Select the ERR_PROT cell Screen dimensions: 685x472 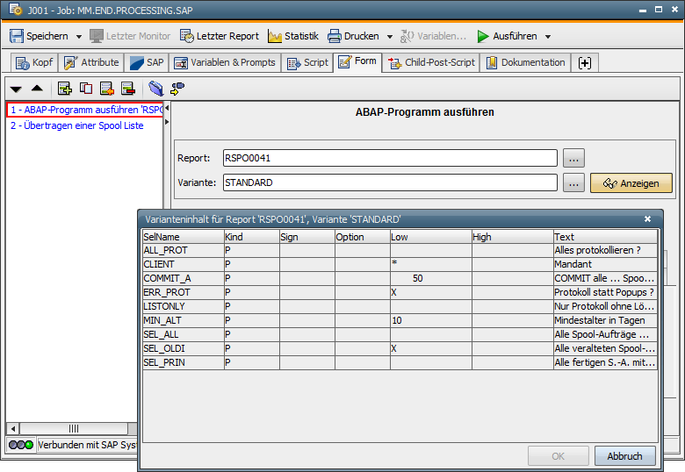pyautogui.click(x=184, y=292)
